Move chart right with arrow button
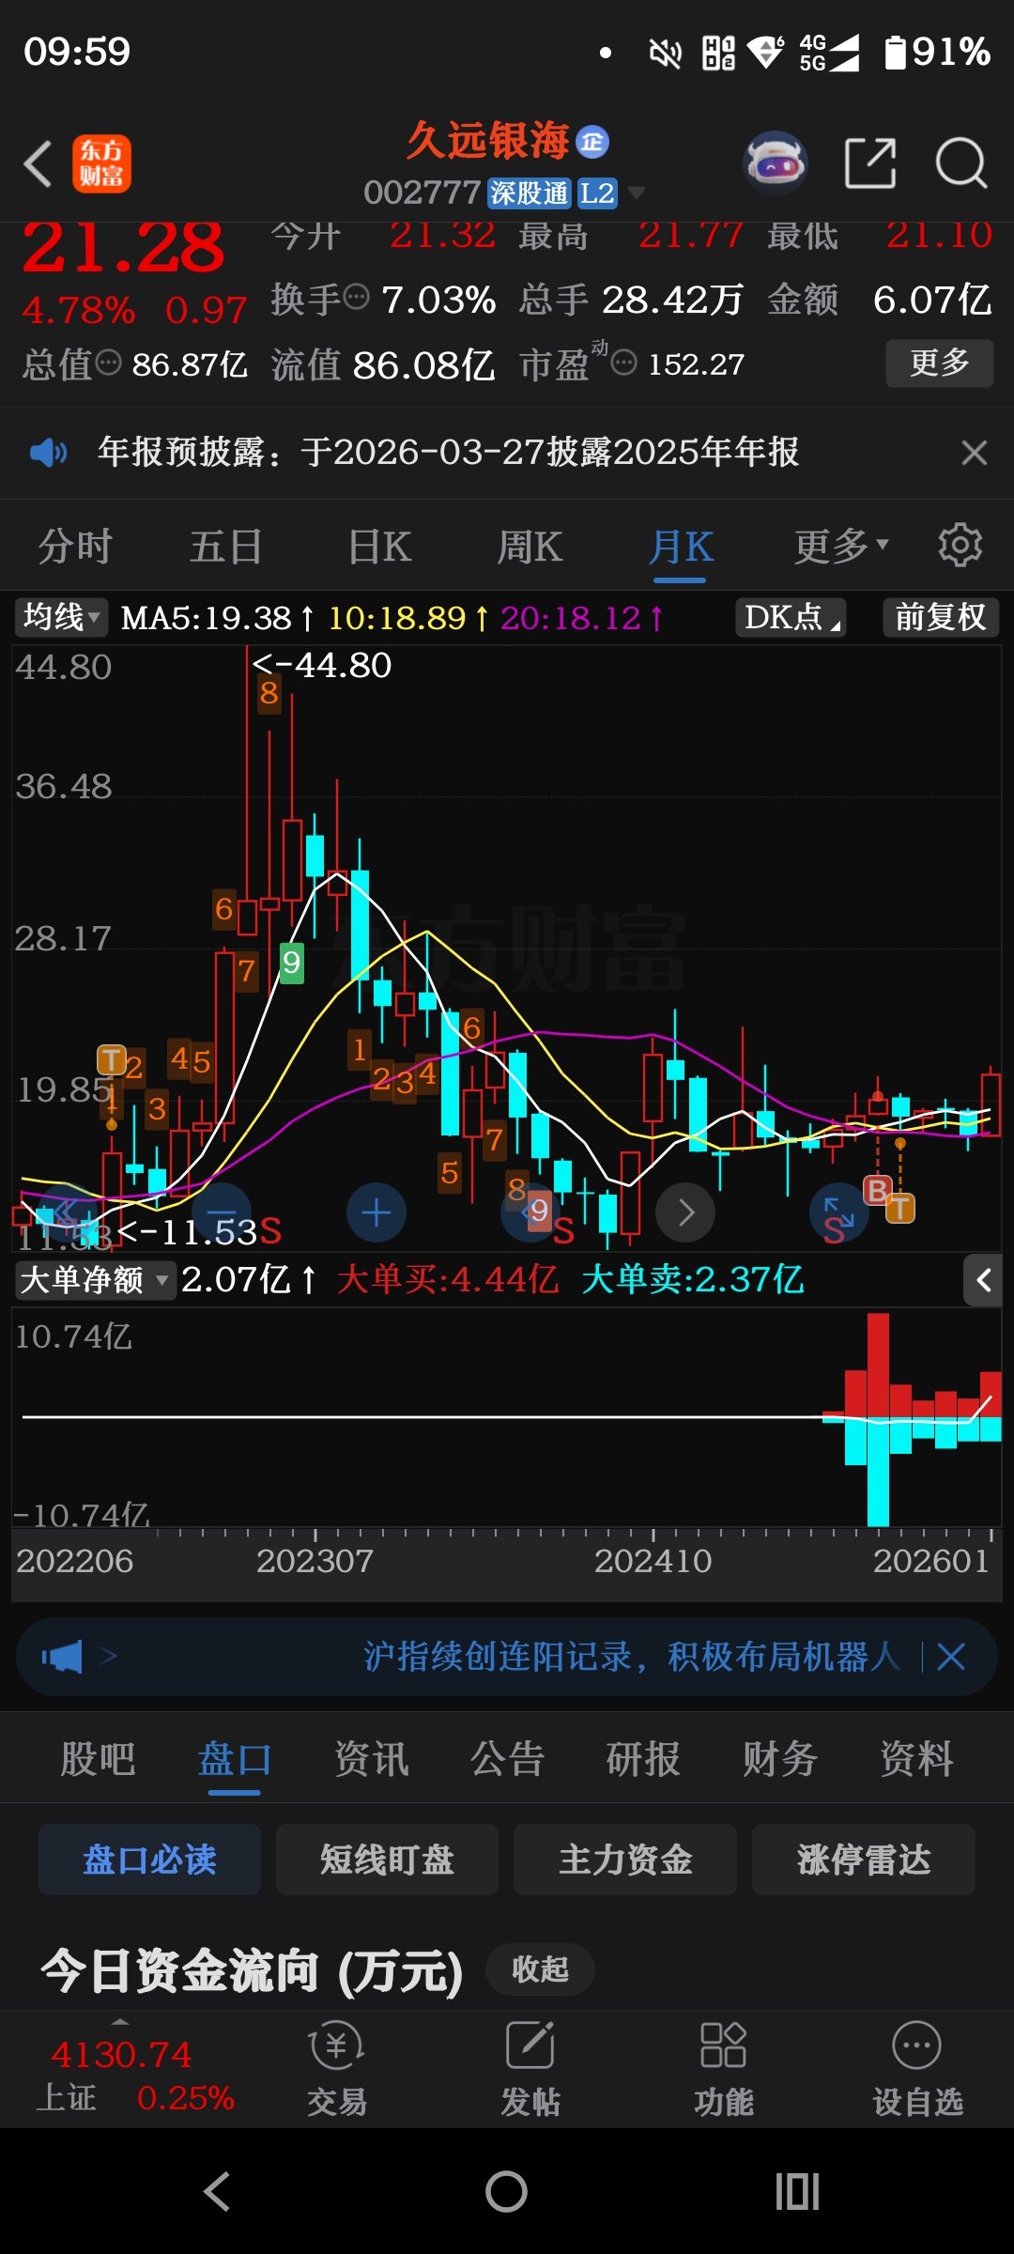1014x2254 pixels. (x=685, y=1212)
